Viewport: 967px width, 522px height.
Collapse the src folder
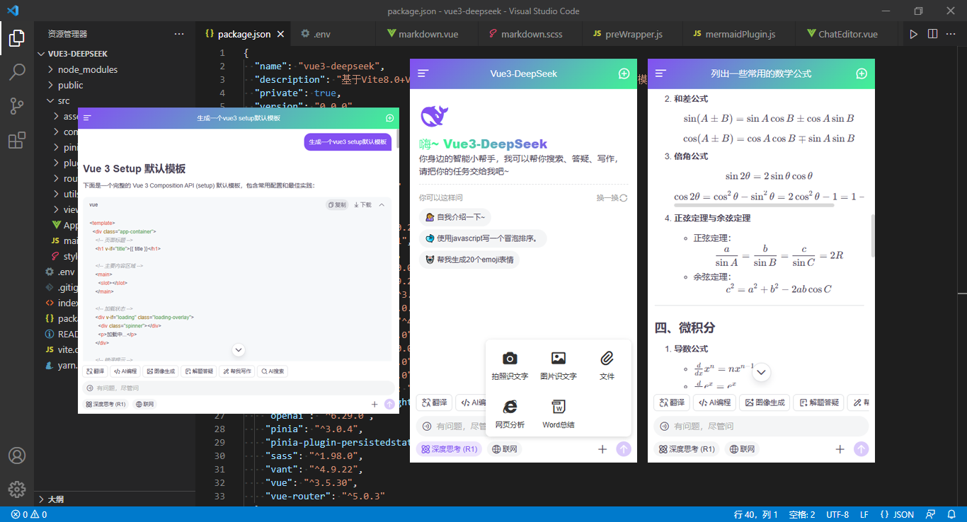(x=115, y=100)
